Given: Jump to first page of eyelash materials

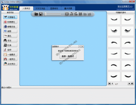Looking at the screenshot, I should click(109, 84).
